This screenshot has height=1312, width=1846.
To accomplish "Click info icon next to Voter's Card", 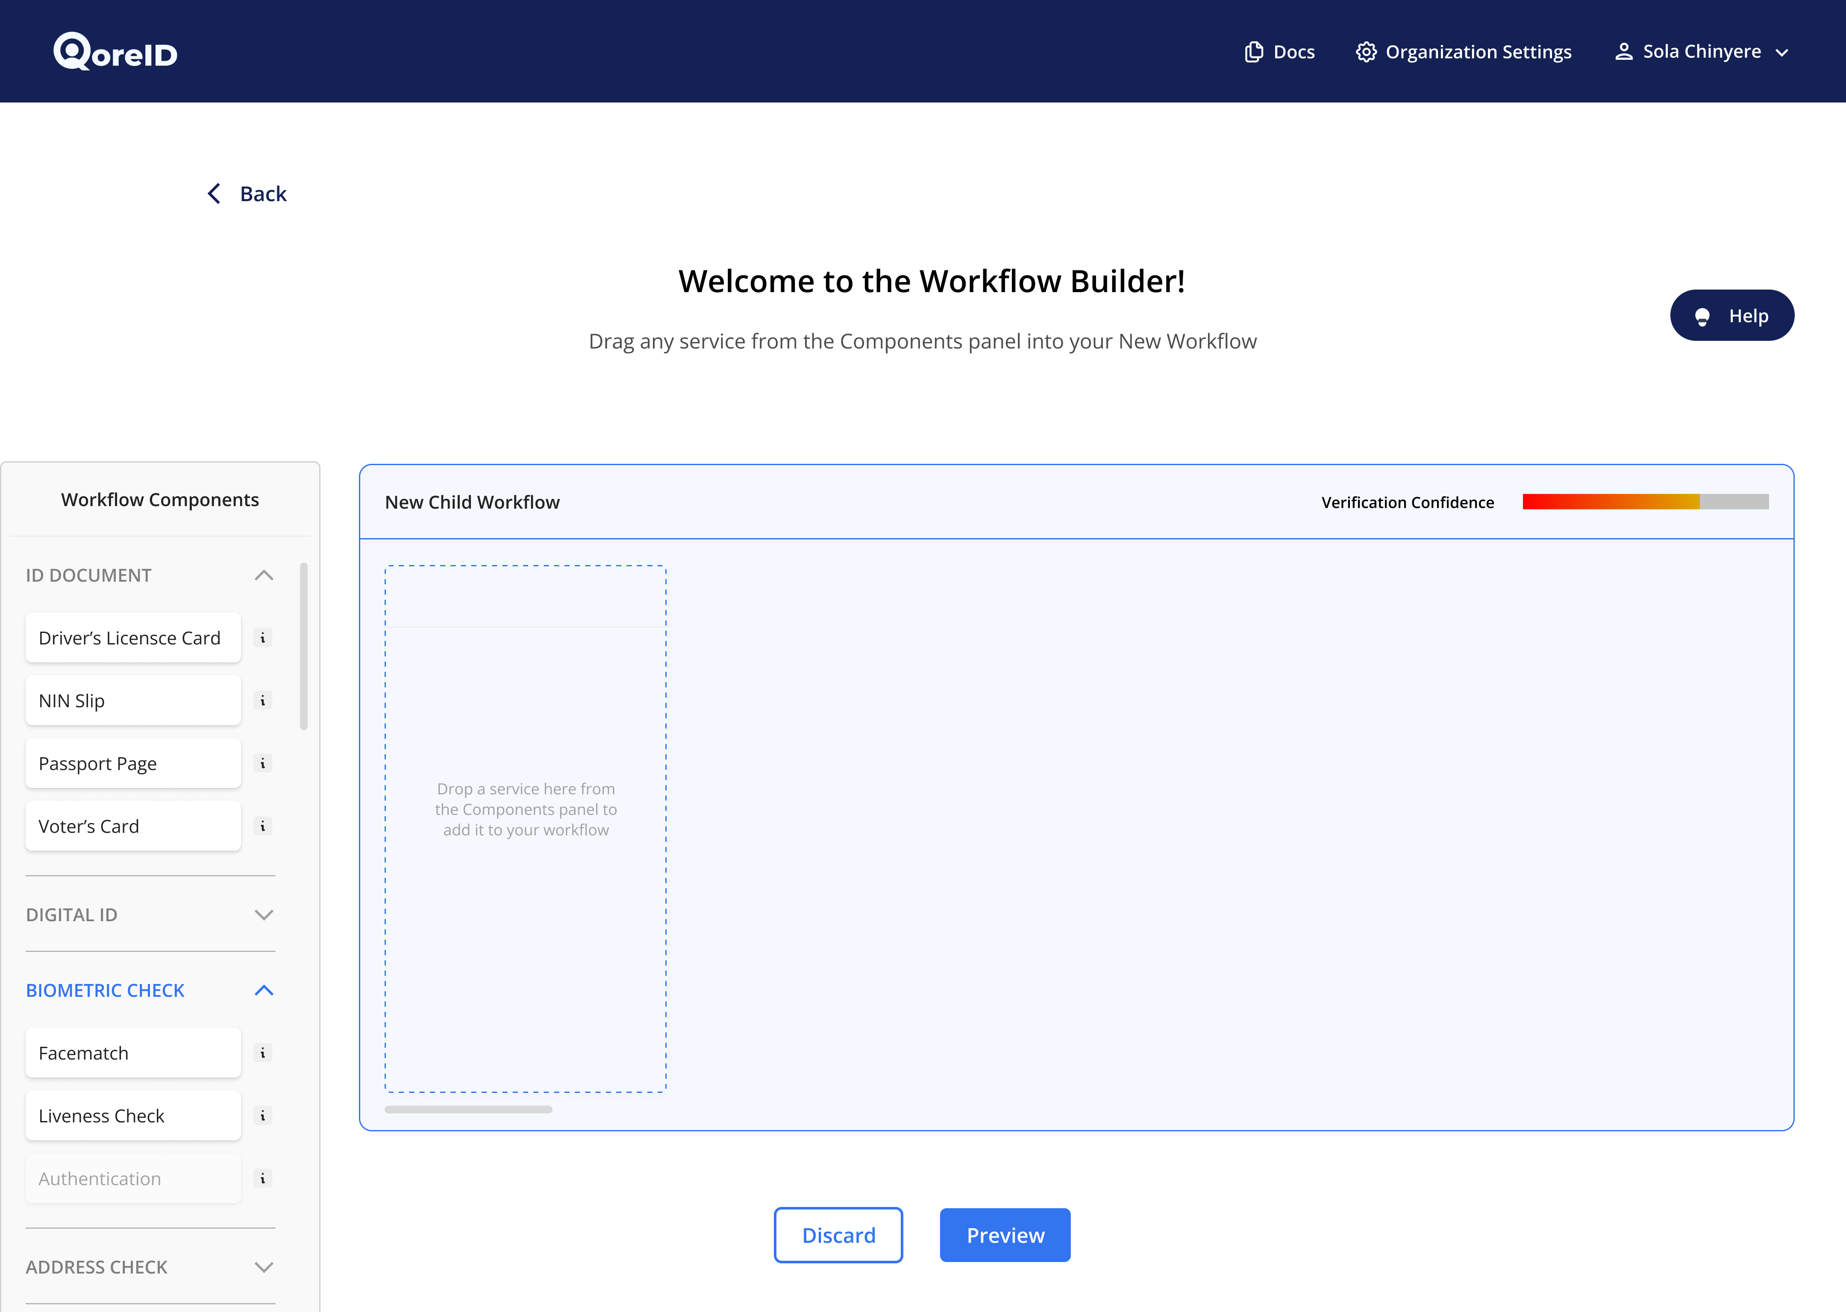I will coord(263,826).
